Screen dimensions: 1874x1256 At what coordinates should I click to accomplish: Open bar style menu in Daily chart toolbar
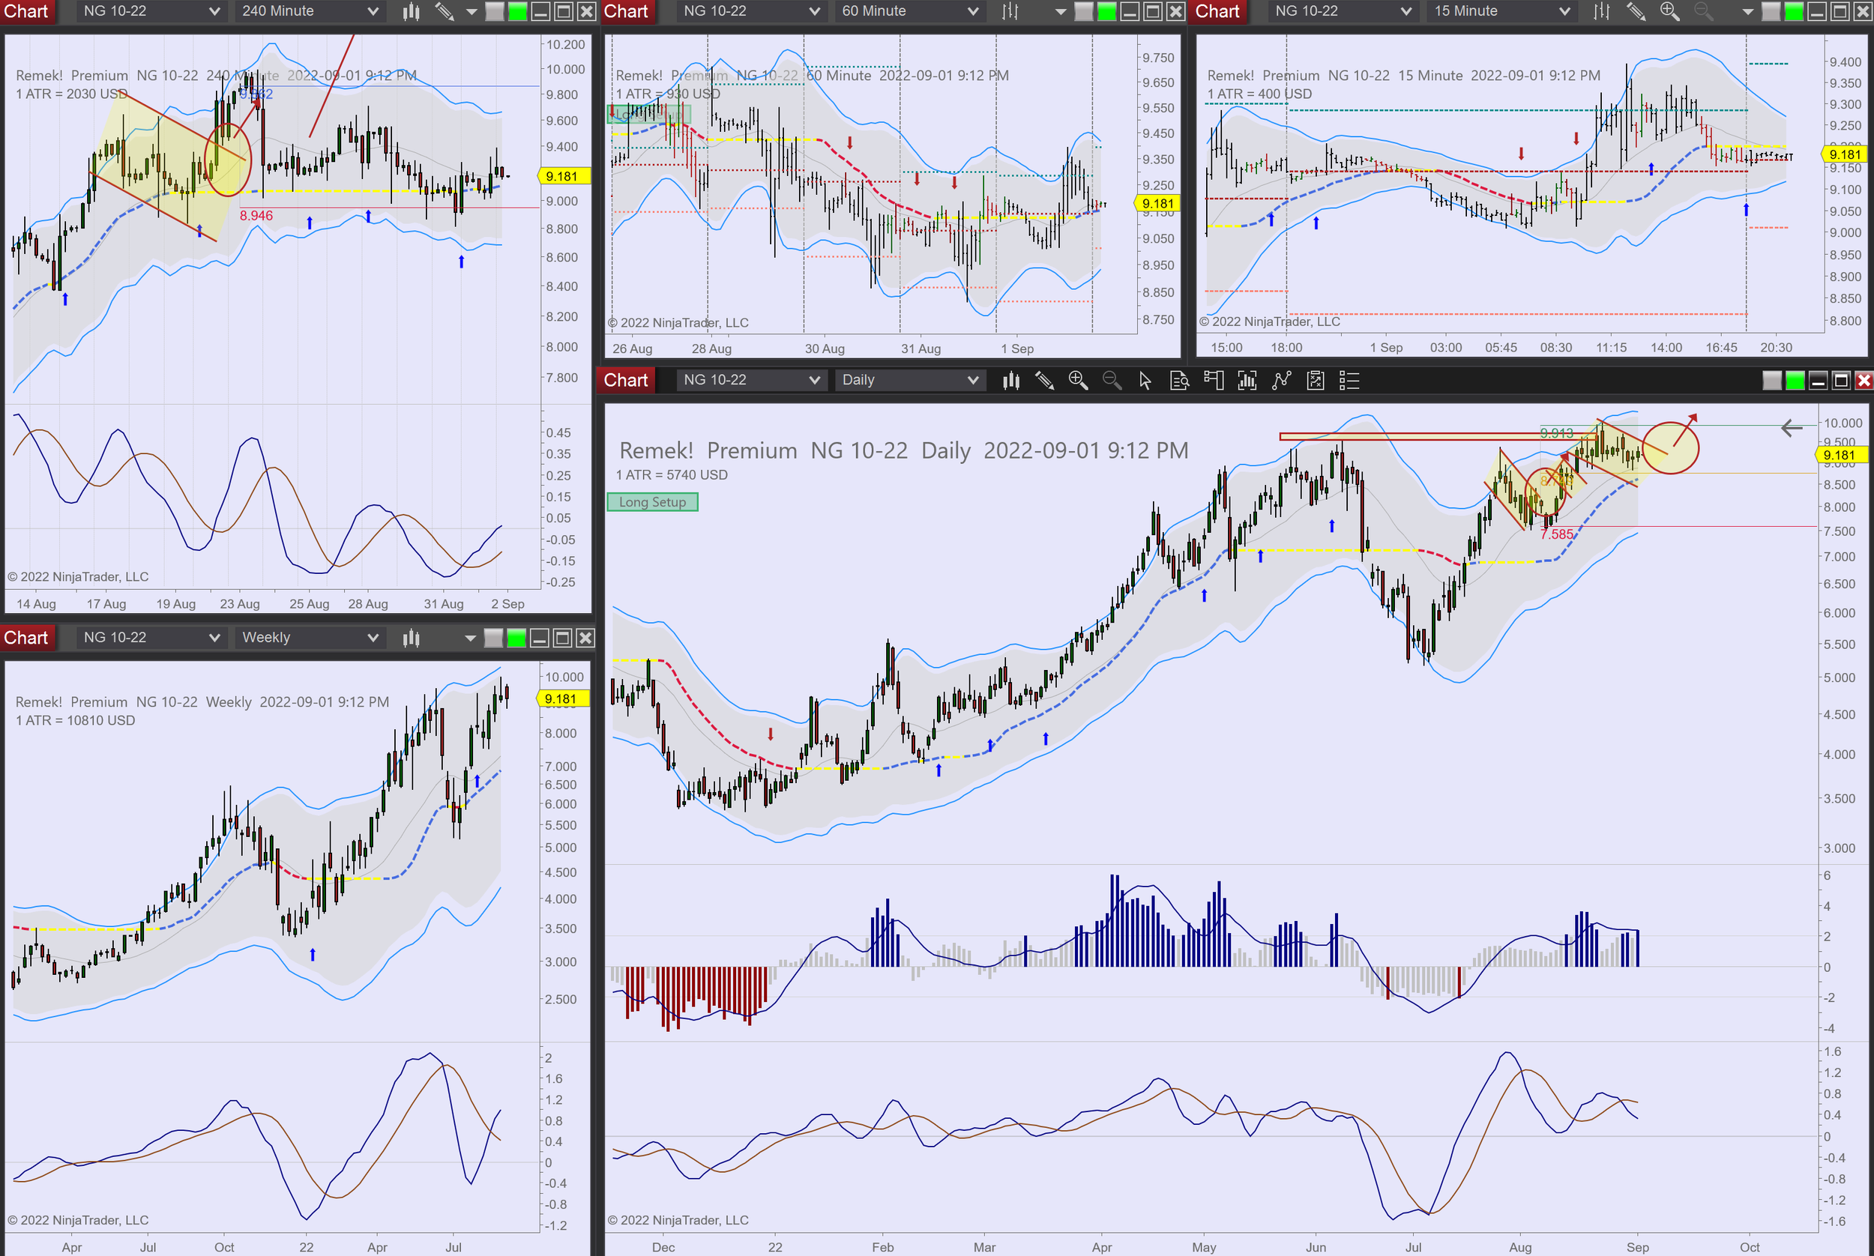coord(1011,381)
